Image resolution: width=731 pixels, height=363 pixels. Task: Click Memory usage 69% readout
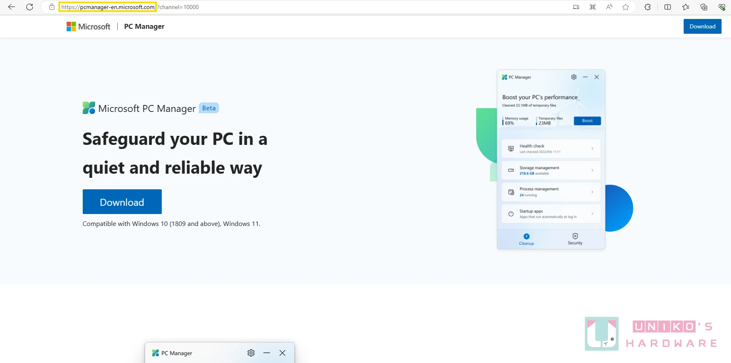tap(516, 121)
